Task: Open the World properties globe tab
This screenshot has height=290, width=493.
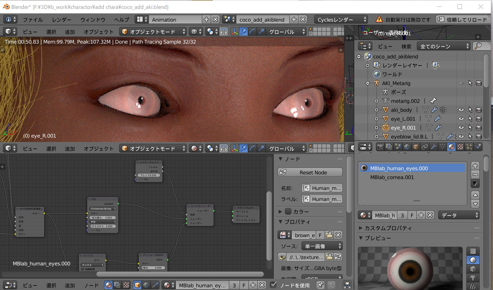Action: pos(407,147)
